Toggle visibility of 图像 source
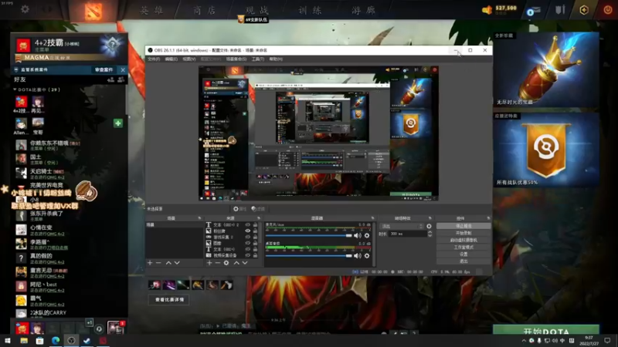This screenshot has height=347, width=618. coord(247,243)
